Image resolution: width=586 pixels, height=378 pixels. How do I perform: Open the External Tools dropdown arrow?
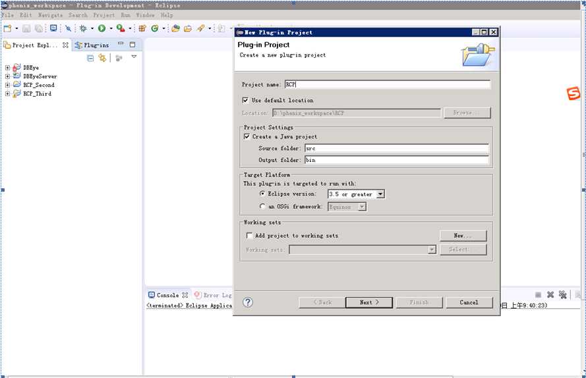coord(130,28)
